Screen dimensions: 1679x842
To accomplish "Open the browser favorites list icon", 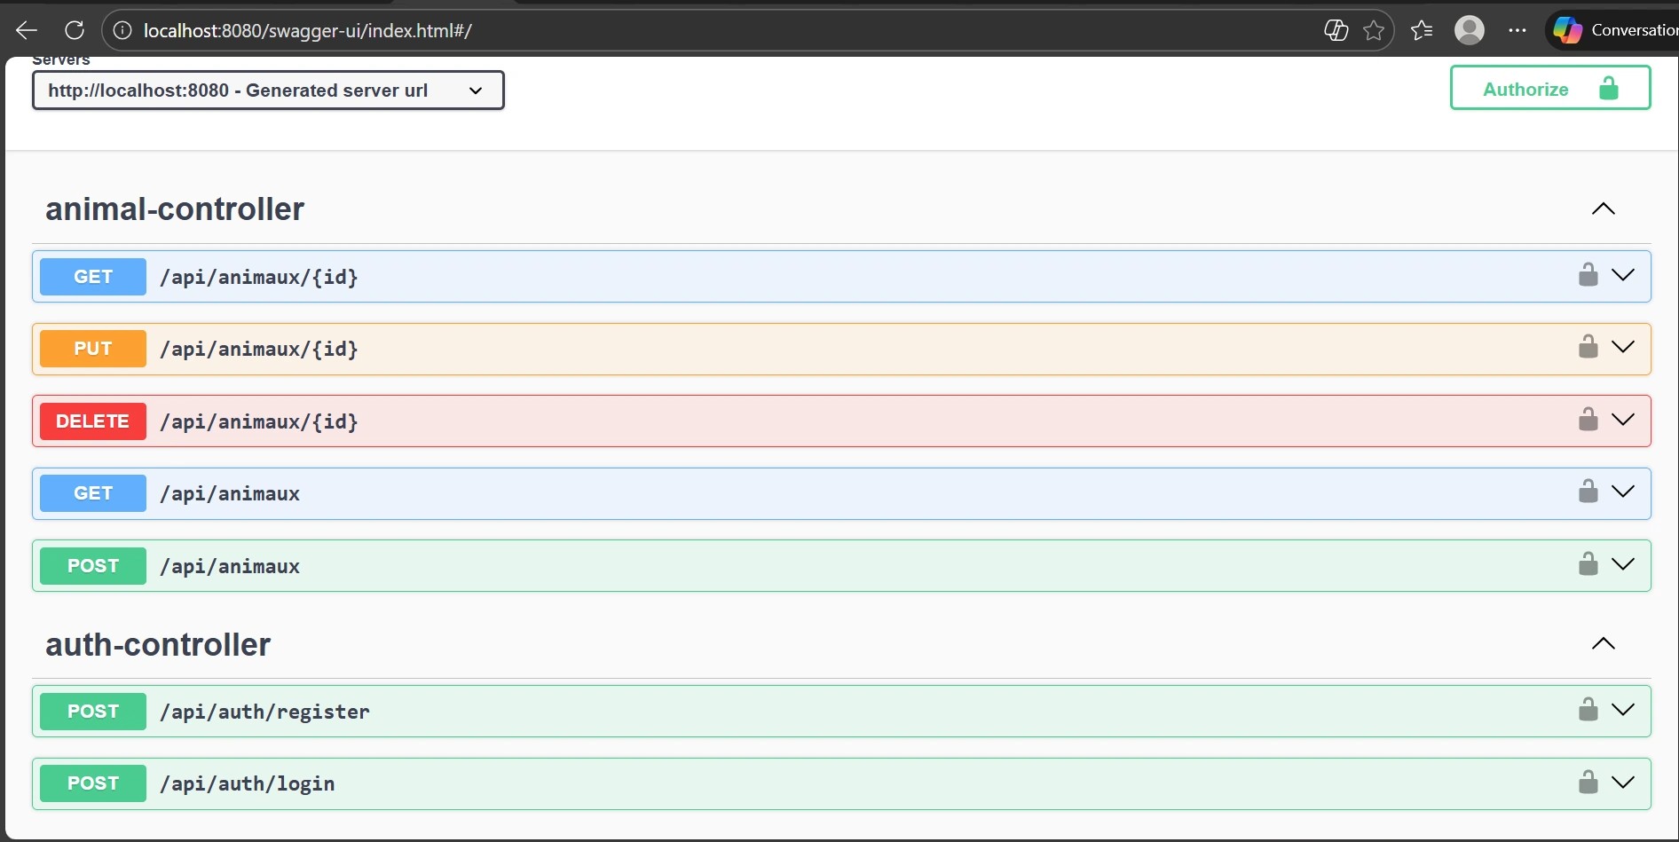I will click(x=1421, y=29).
